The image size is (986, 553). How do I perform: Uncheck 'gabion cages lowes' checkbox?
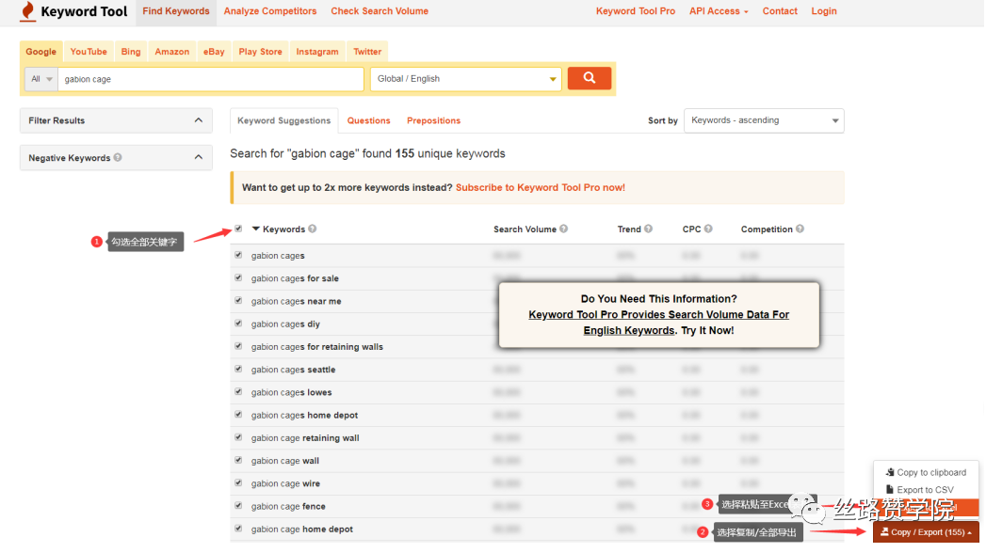pyautogui.click(x=238, y=391)
